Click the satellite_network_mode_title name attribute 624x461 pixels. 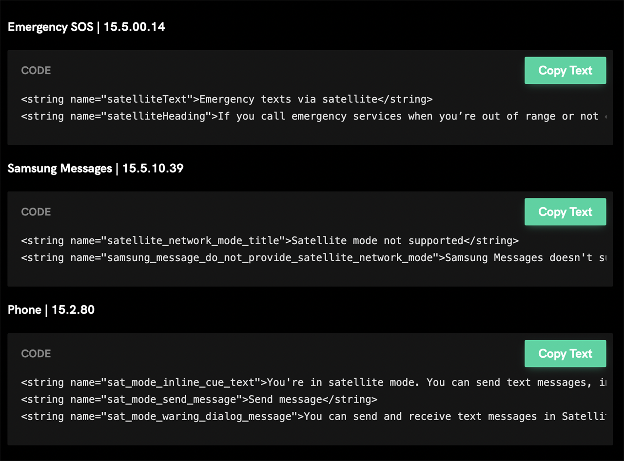click(193, 241)
